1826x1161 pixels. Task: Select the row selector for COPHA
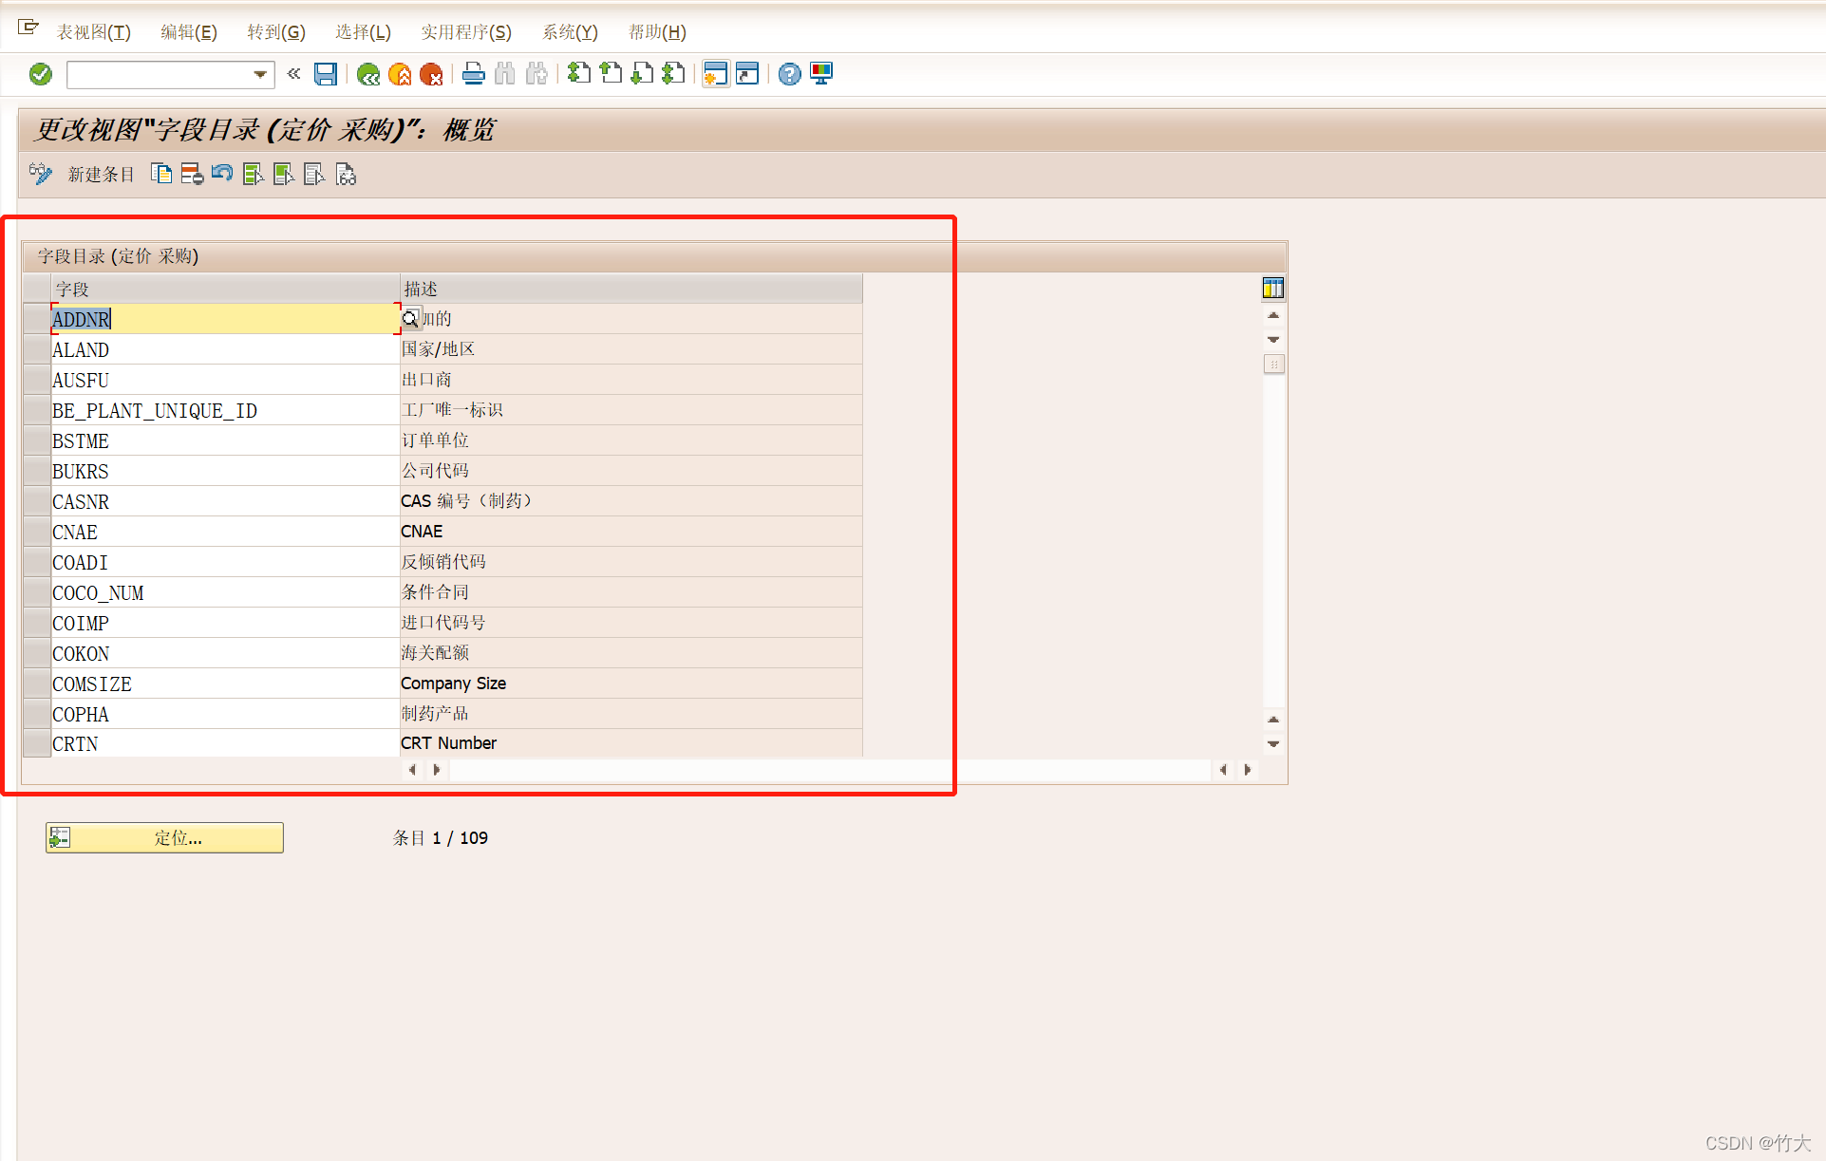pyautogui.click(x=37, y=714)
